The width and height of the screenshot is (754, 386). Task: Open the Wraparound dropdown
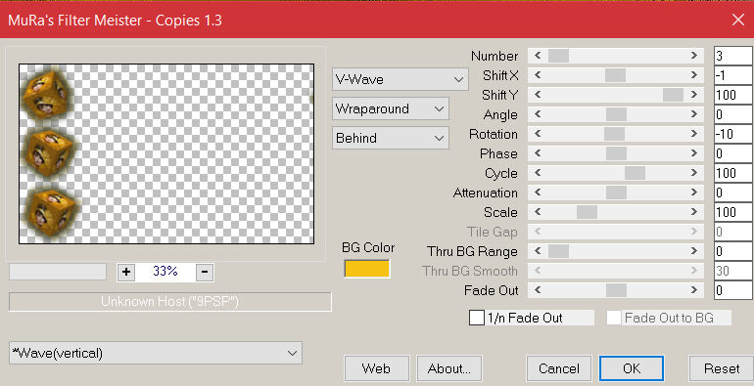[391, 108]
